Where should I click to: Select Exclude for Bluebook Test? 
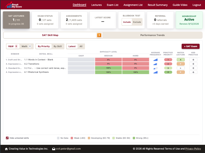pos(137,22)
